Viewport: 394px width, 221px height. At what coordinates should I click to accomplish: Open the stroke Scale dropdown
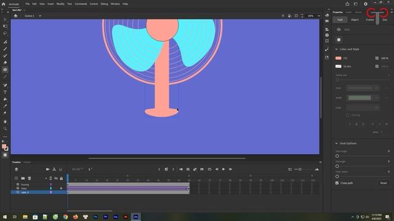pyautogui.click(x=363, y=108)
